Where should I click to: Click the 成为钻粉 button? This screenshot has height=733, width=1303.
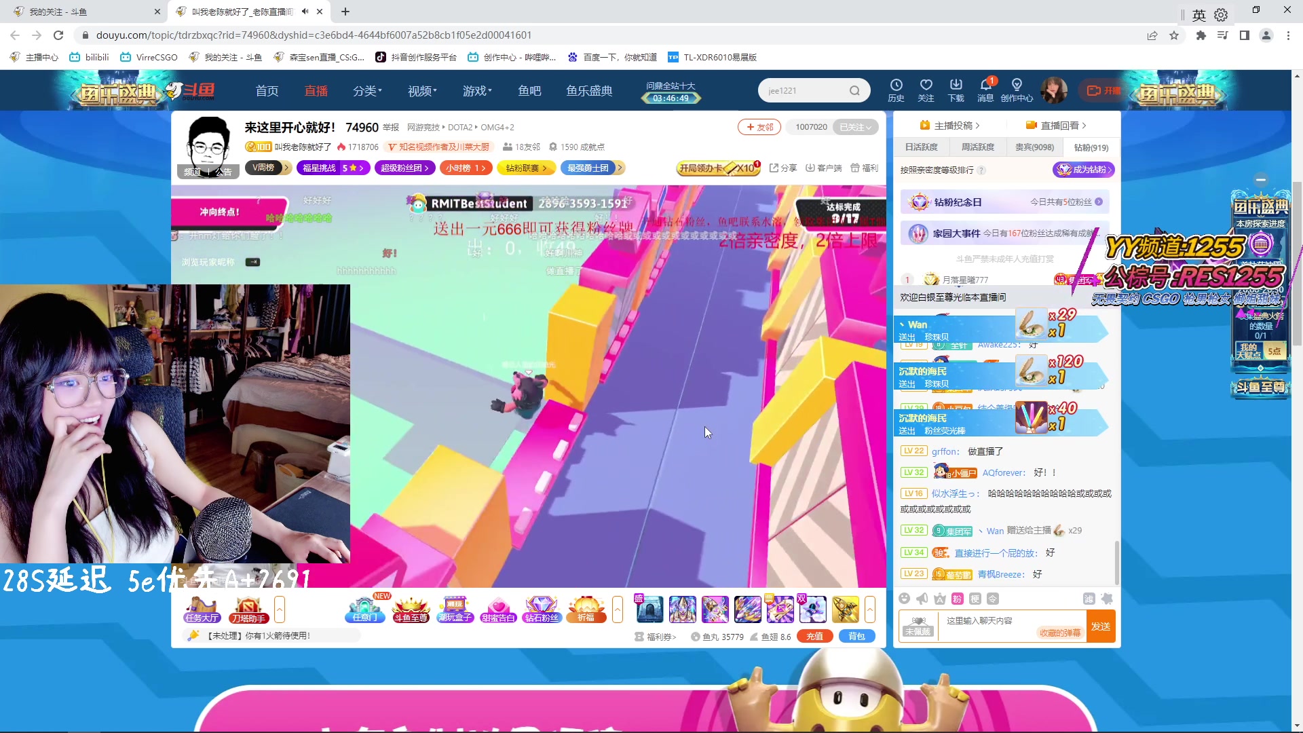coord(1084,170)
